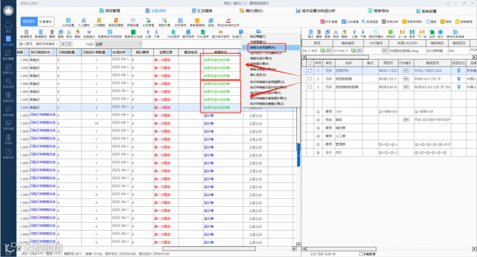
Task: Toggle the 手输联想 checkbox at the bottom
Action: point(361,254)
